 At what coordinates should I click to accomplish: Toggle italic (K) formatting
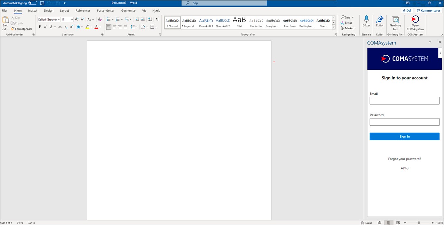tap(46, 27)
